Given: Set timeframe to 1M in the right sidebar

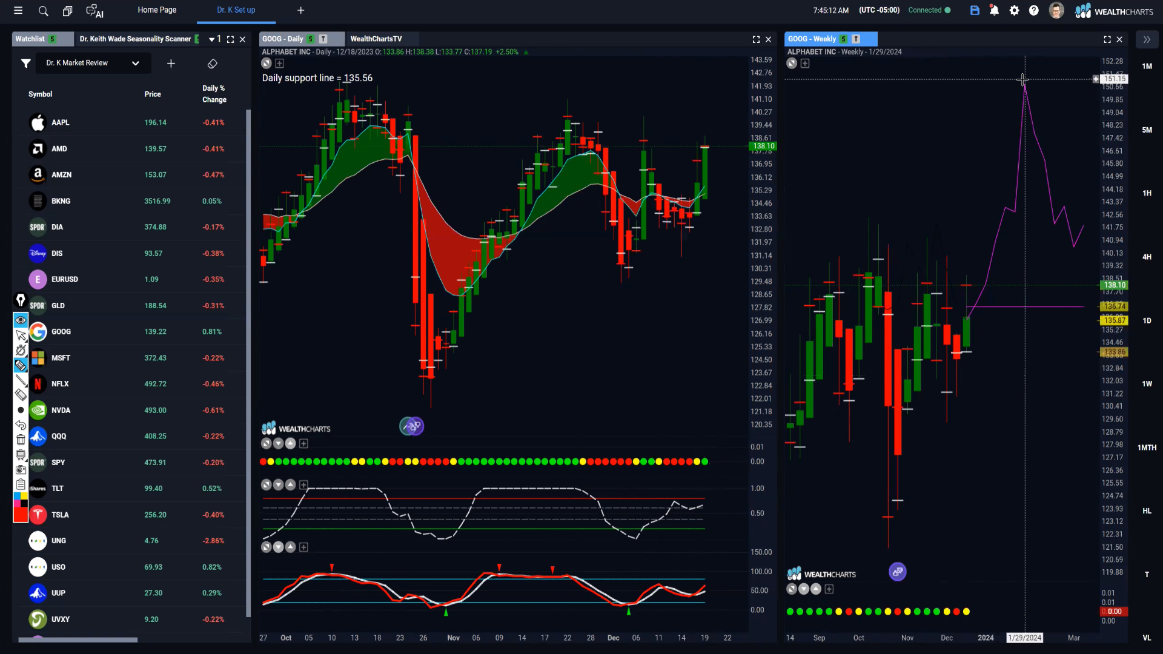Looking at the screenshot, I should [x=1147, y=66].
